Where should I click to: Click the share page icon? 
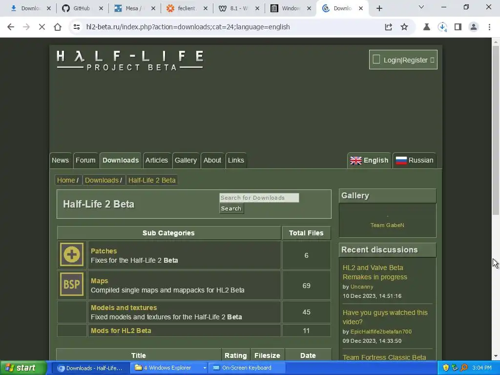click(x=388, y=27)
